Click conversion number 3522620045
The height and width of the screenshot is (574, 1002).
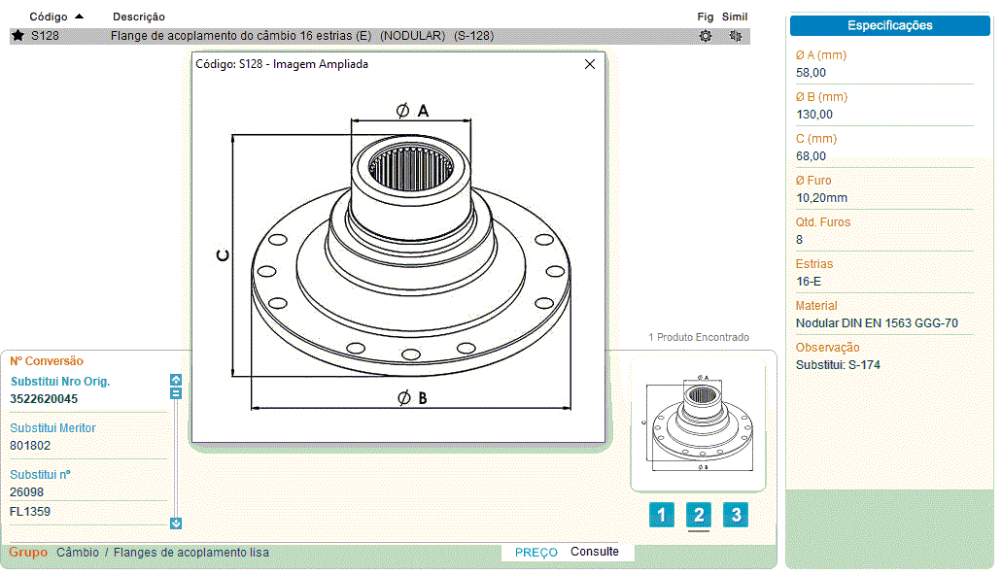click(x=45, y=399)
